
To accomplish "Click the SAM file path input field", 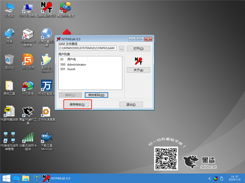I will pos(87,48).
